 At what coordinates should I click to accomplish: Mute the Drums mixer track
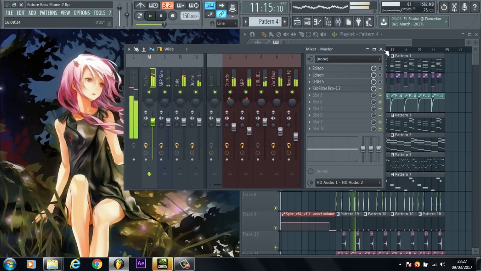point(195,92)
